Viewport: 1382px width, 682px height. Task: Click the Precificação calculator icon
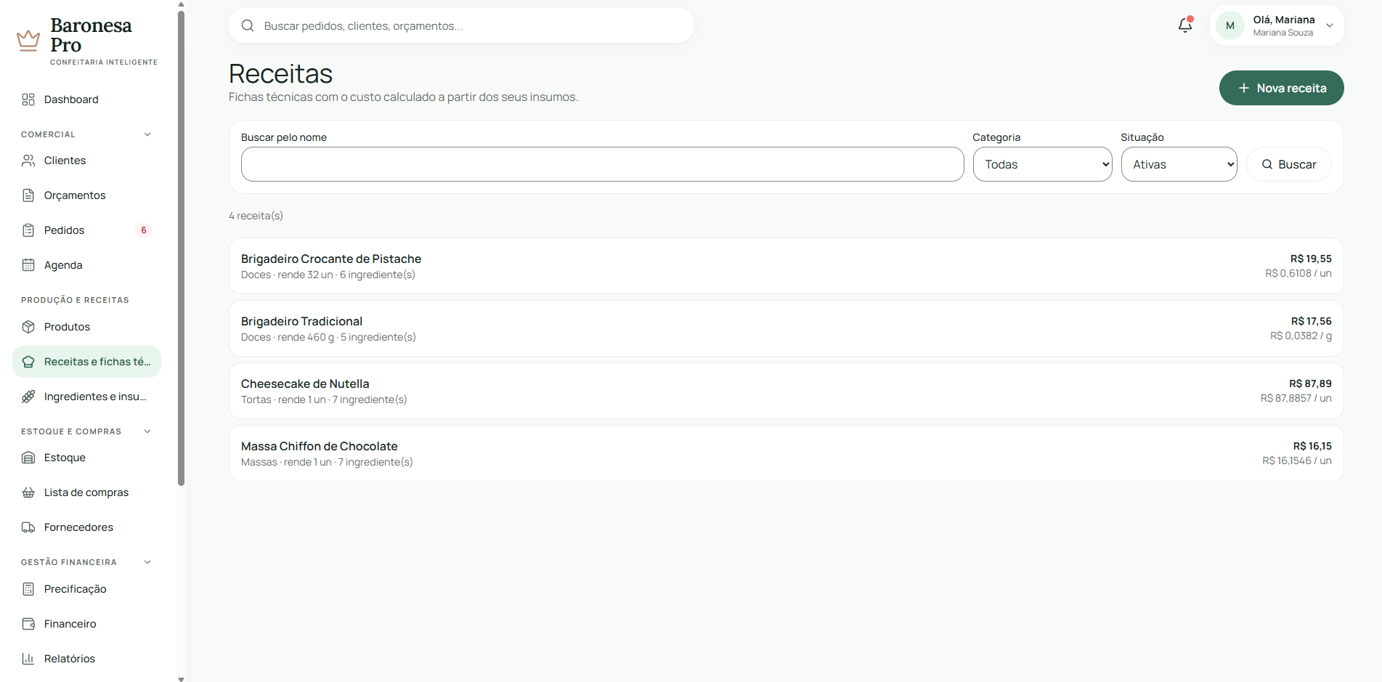click(x=28, y=589)
